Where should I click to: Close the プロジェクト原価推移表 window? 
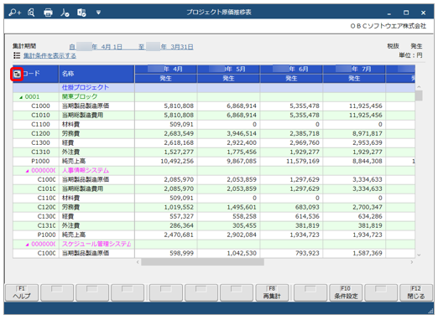(423, 13)
